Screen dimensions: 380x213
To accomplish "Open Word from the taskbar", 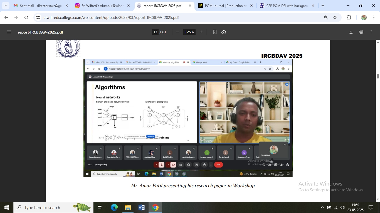I will (141, 207).
